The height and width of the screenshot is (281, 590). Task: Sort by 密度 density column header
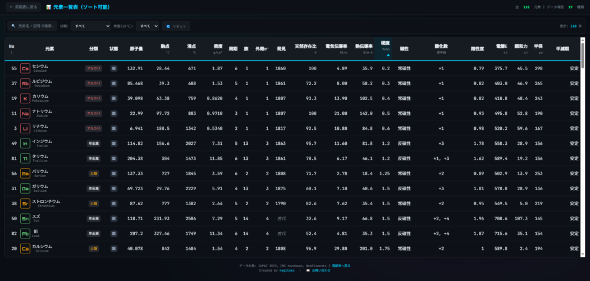(x=218, y=46)
